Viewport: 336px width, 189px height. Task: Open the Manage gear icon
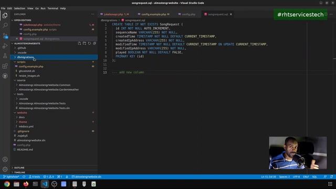[5, 169]
